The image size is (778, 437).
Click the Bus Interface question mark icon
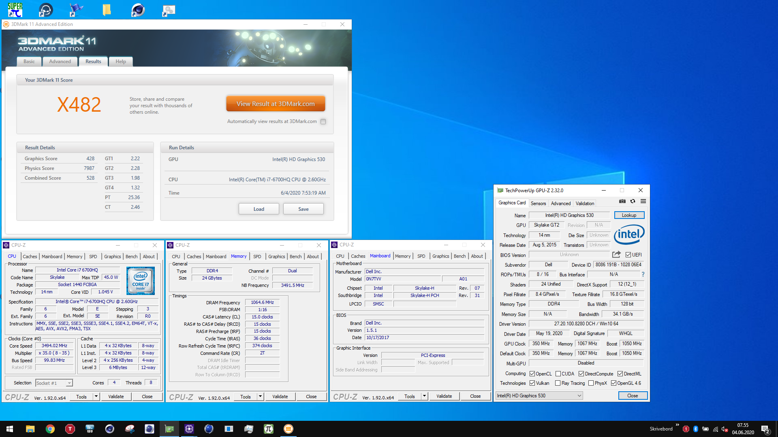pos(643,274)
